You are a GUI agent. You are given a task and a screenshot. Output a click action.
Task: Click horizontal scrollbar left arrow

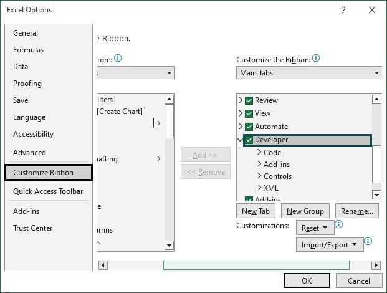(x=103, y=266)
